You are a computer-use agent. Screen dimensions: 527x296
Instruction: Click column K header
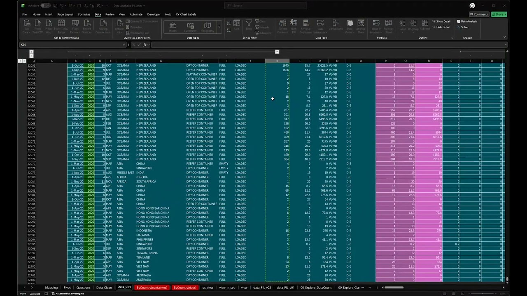tap(277, 61)
